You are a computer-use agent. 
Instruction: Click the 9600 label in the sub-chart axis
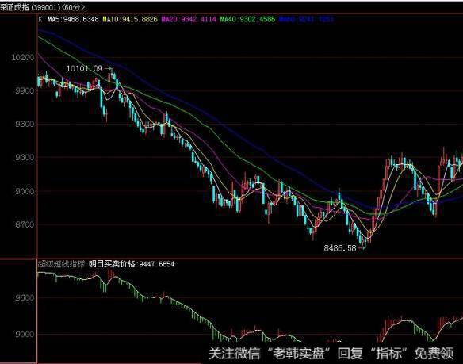click(25, 297)
